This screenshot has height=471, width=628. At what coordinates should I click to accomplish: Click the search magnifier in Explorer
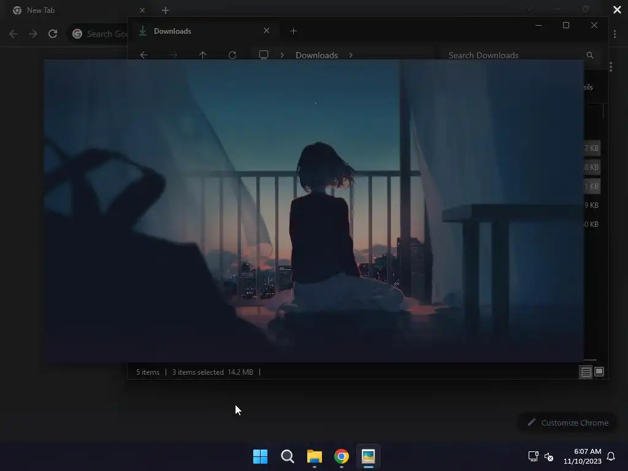point(589,55)
